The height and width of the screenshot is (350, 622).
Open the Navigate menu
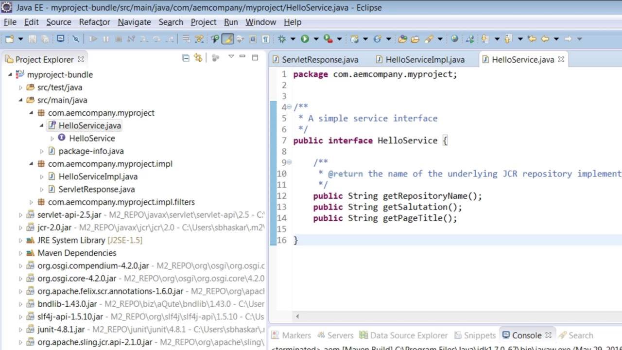(x=134, y=22)
